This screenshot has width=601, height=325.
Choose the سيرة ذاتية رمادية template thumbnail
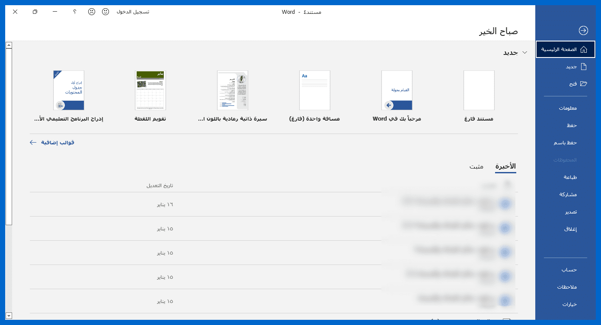pos(232,90)
